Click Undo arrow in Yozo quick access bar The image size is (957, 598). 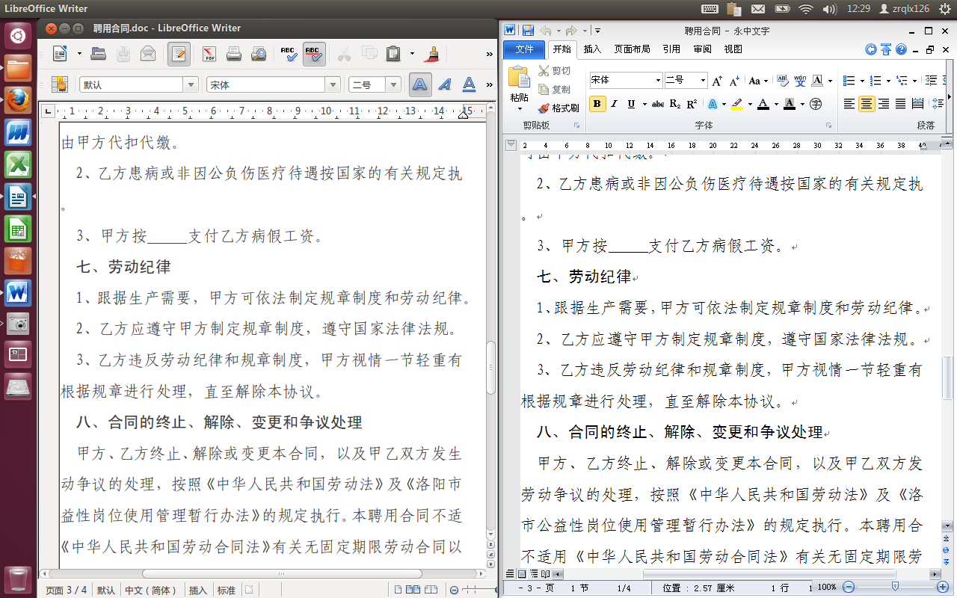[x=546, y=31]
